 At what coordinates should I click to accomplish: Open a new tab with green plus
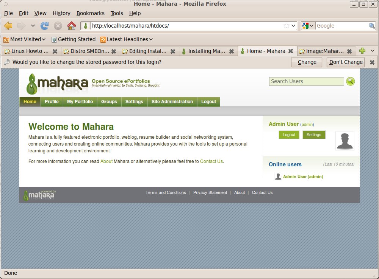coord(362,51)
